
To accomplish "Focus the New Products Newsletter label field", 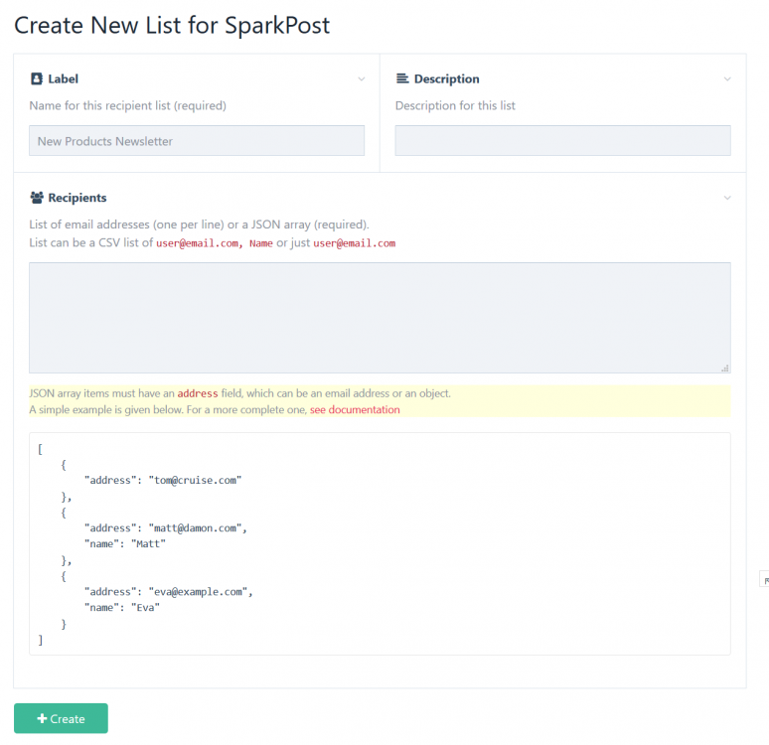I will [197, 141].
